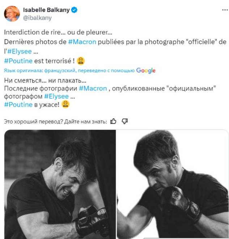Click the Google logo in translation note
The width and height of the screenshot is (229, 239).
pos(146,70)
